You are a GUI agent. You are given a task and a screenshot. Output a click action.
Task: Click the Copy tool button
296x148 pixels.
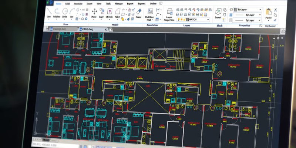[101, 12]
